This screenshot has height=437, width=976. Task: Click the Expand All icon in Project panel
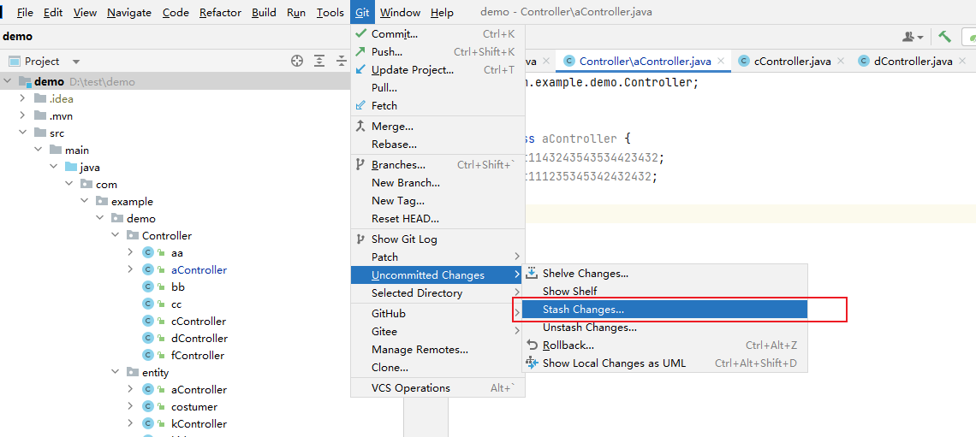point(319,61)
